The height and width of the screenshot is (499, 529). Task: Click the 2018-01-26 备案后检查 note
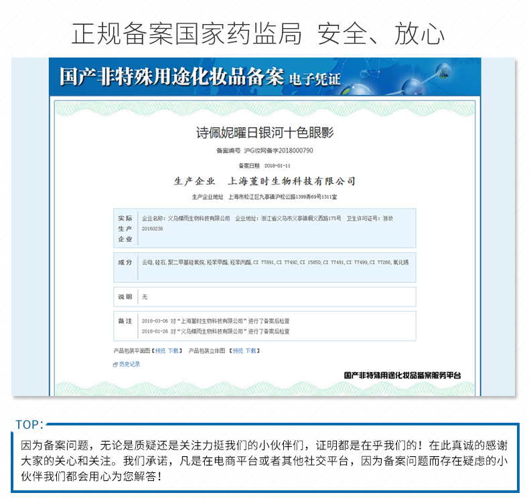click(216, 332)
